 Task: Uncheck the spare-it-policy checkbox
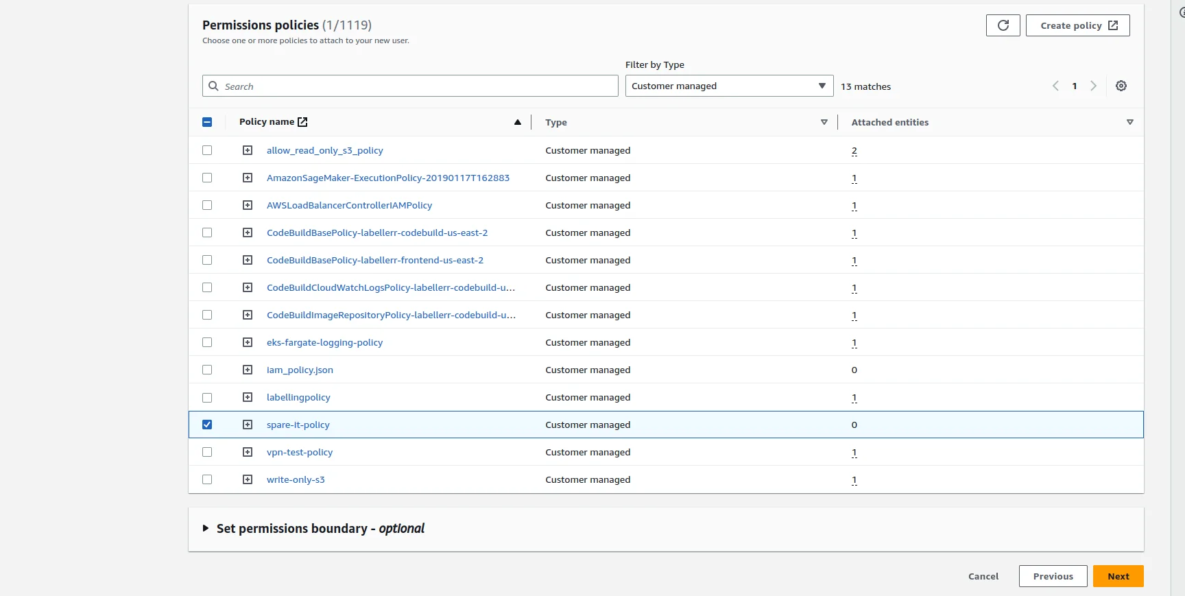tap(207, 425)
